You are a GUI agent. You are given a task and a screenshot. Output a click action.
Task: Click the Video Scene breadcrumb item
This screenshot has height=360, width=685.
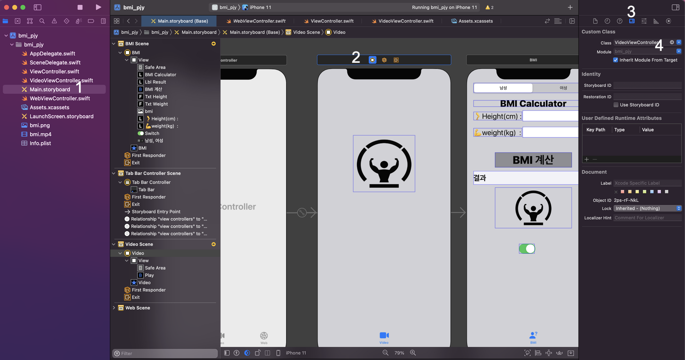click(303, 32)
